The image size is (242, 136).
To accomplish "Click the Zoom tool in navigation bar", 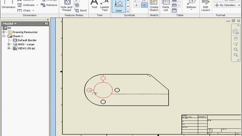I will (x=236, y=44).
